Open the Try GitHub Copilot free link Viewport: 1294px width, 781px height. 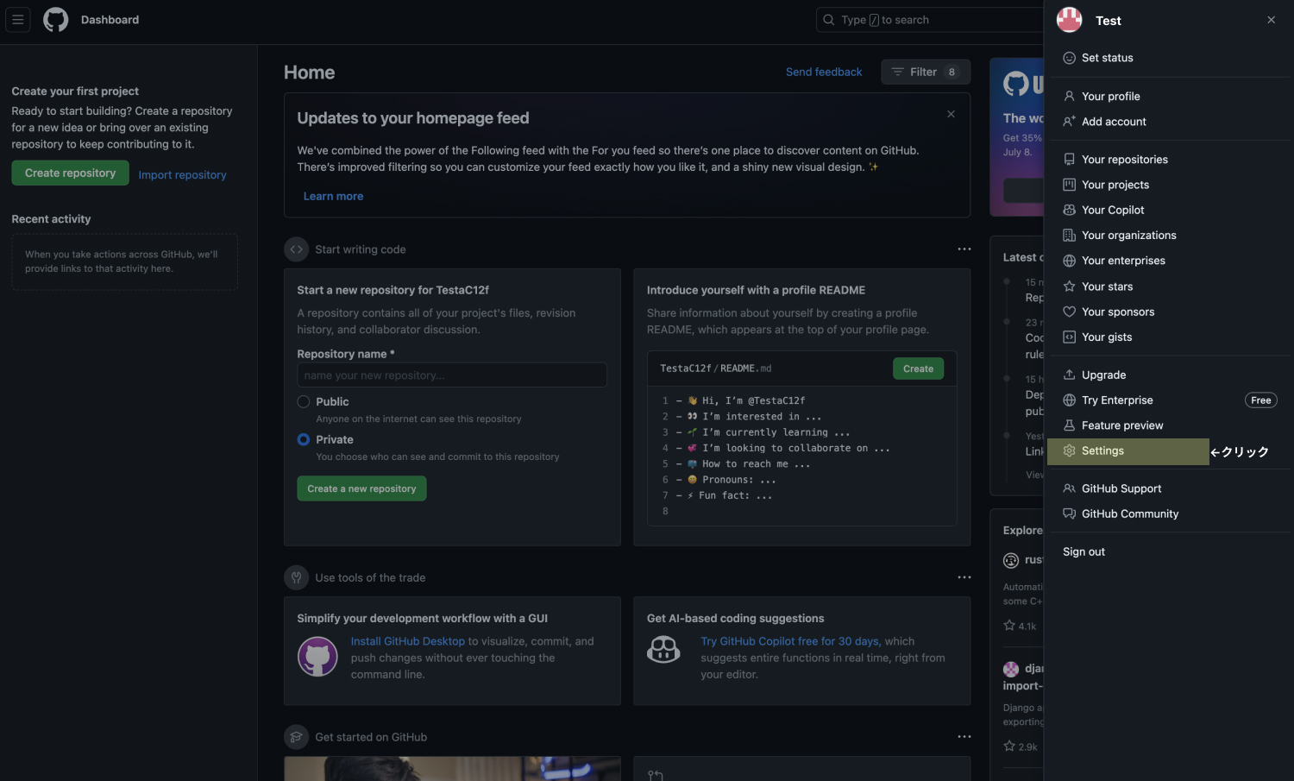click(789, 641)
